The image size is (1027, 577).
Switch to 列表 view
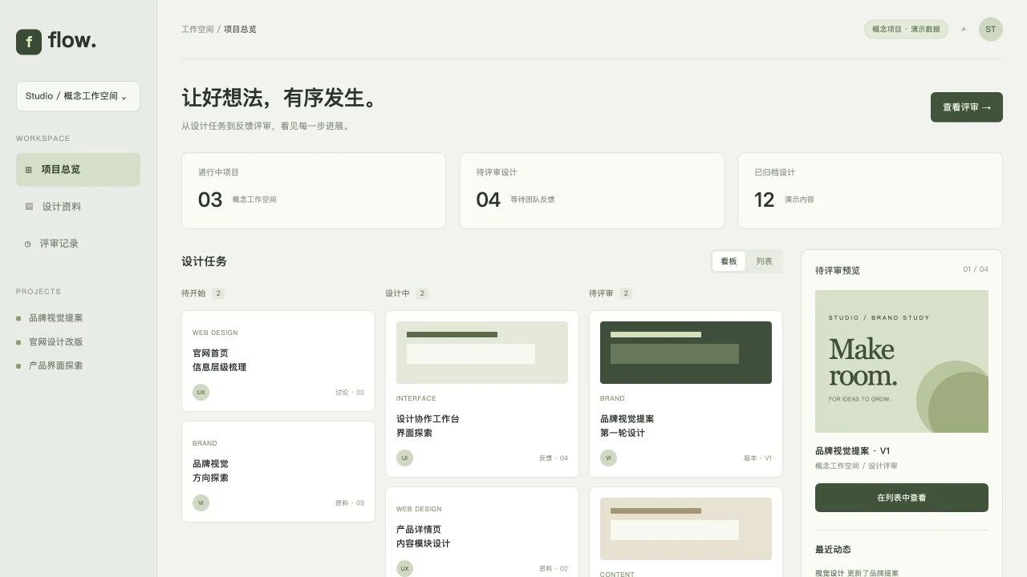764,261
